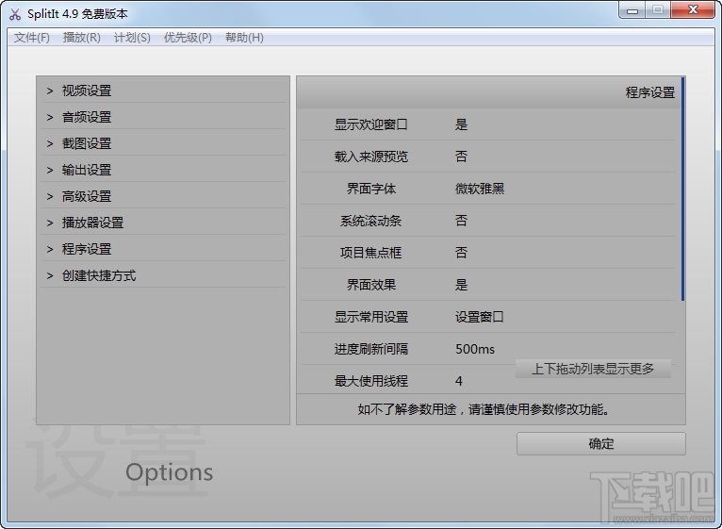This screenshot has width=722, height=529.
Task: Close the SplitIt window
Action: pyautogui.click(x=693, y=10)
